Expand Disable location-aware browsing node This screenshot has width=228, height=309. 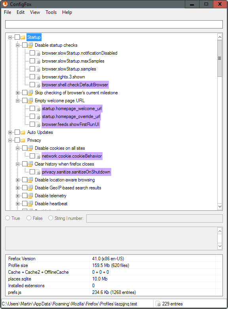click(17, 180)
